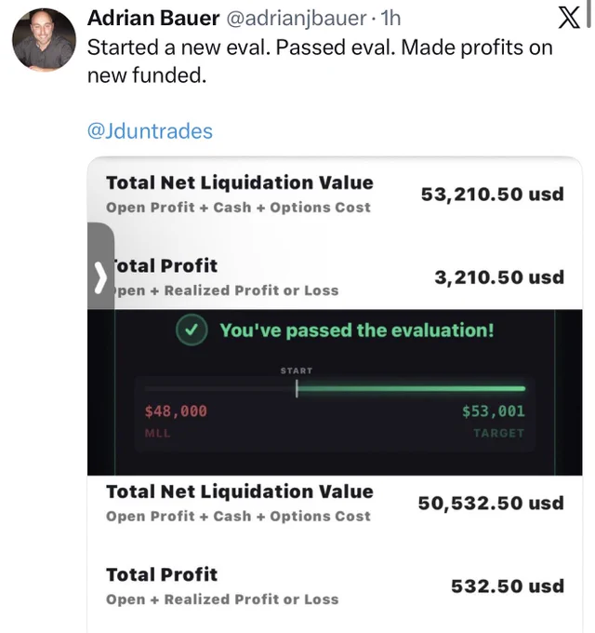This screenshot has height=633, width=595.
Task: Open Adrian Bauer's profile picture
Action: point(44,39)
